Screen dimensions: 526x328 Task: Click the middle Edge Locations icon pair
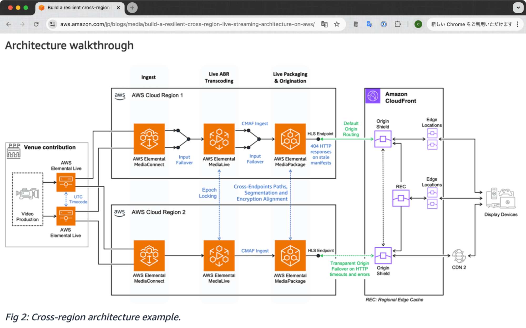(x=432, y=198)
